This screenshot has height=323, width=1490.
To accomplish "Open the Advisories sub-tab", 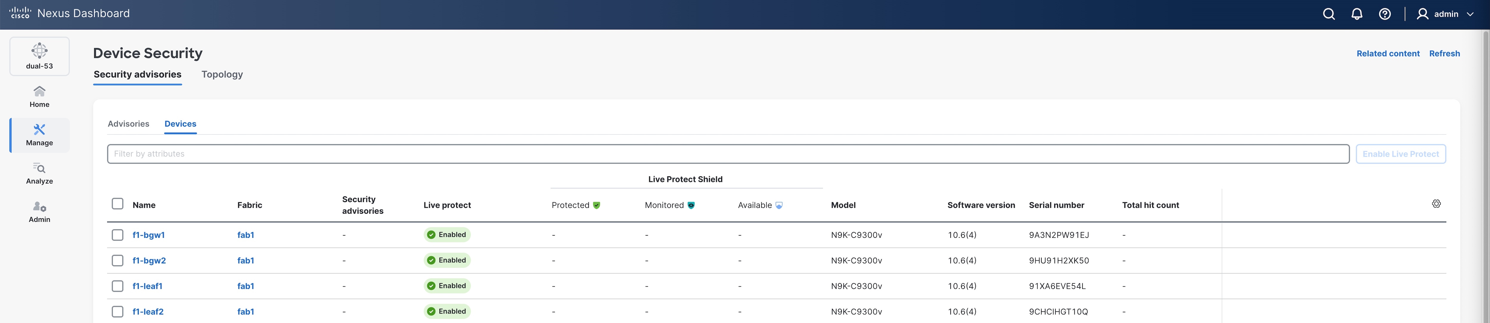I will pos(128,124).
